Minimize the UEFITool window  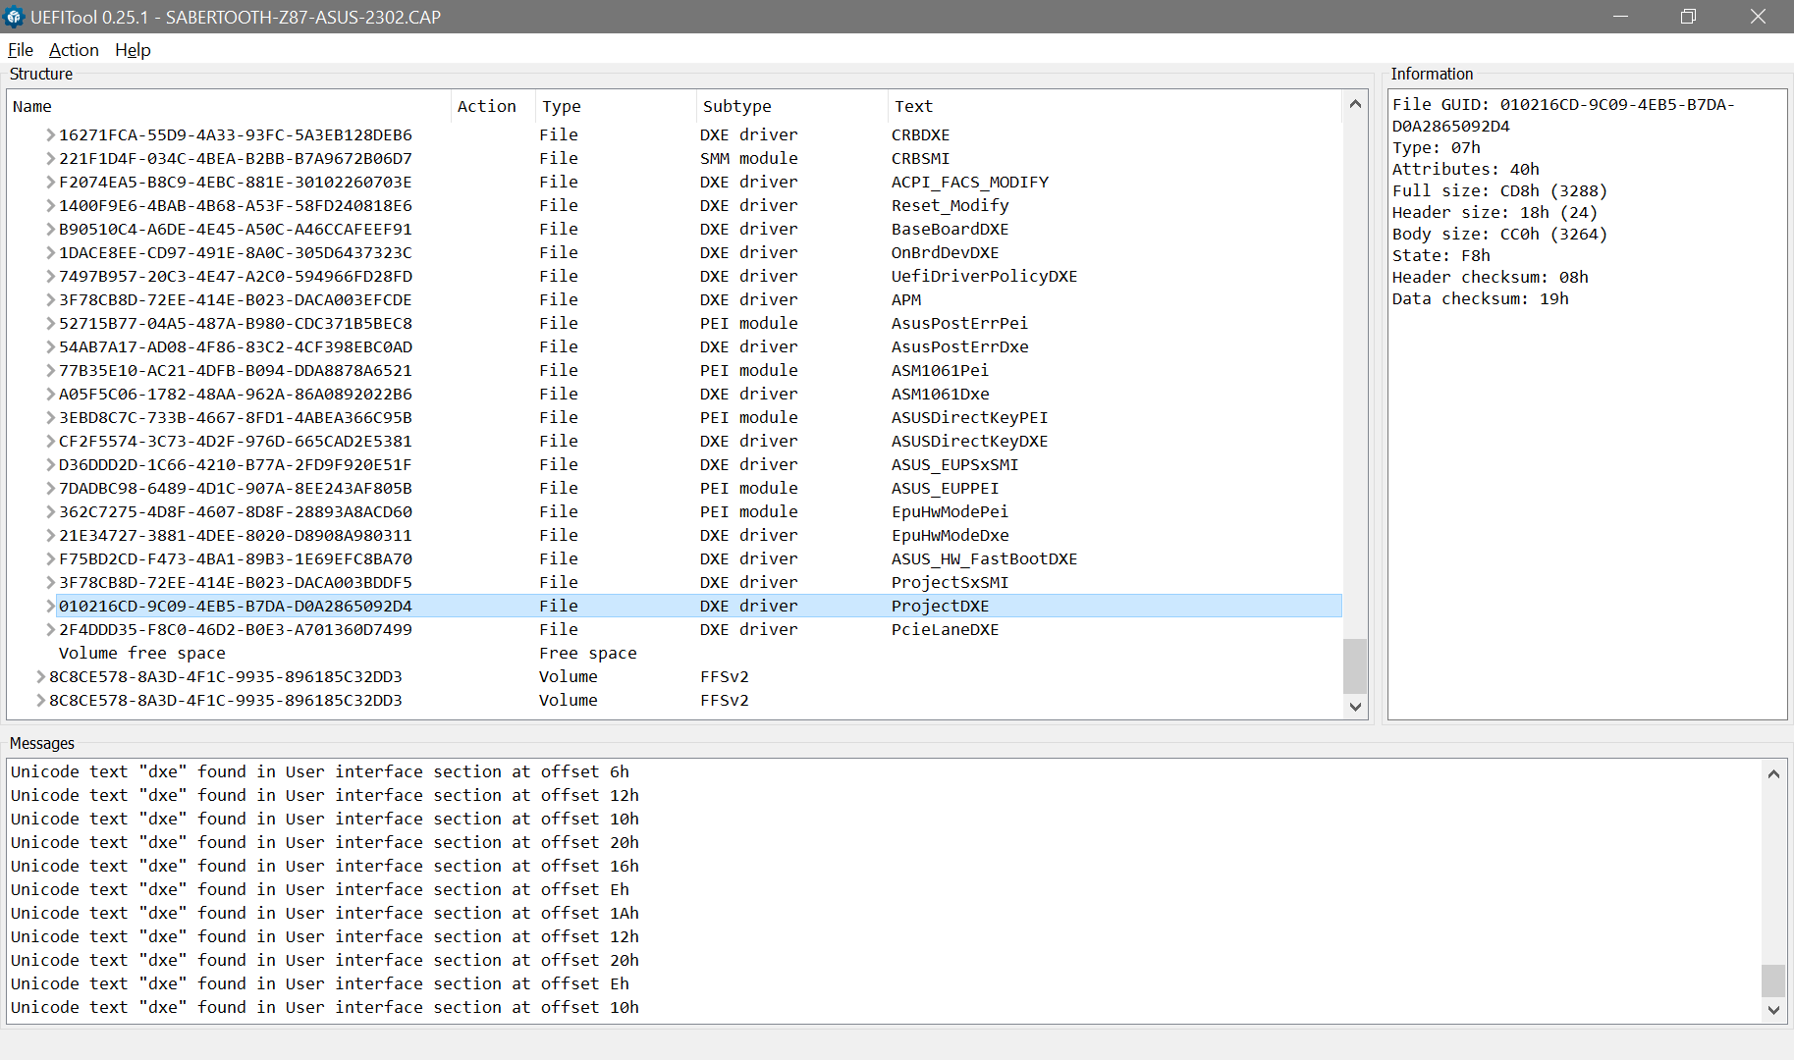tap(1621, 17)
